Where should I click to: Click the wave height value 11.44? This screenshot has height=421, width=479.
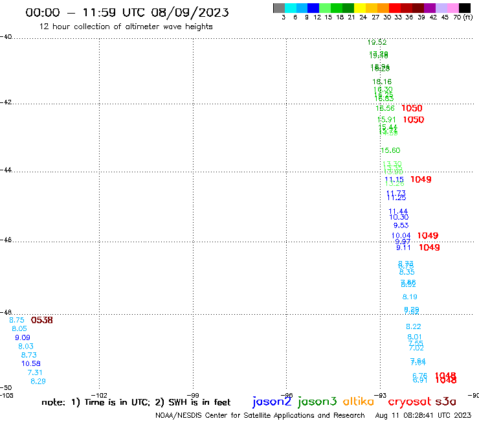click(398, 211)
